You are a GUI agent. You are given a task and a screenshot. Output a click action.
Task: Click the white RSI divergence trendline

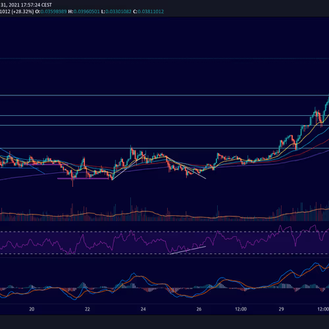pos(188,250)
